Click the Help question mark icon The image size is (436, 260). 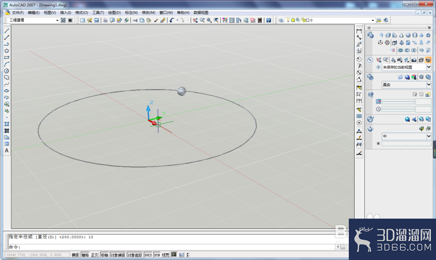coord(269,20)
